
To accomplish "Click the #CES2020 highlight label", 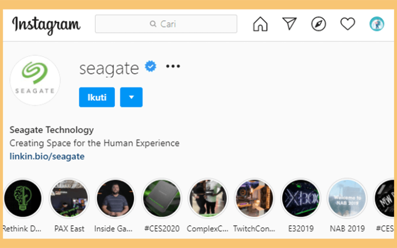I will coord(162,229).
